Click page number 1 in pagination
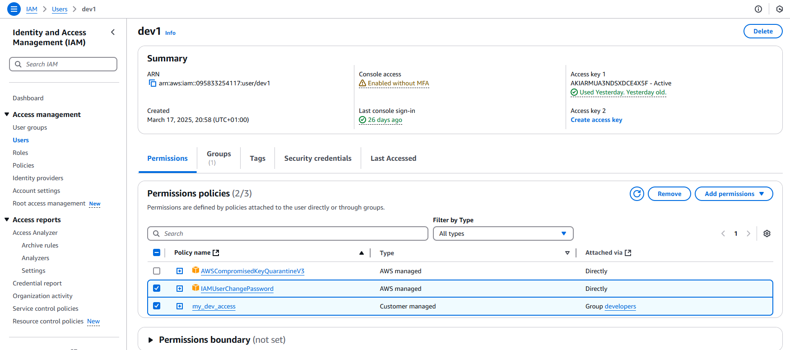Screen dimensions: 790x350 coord(736,233)
